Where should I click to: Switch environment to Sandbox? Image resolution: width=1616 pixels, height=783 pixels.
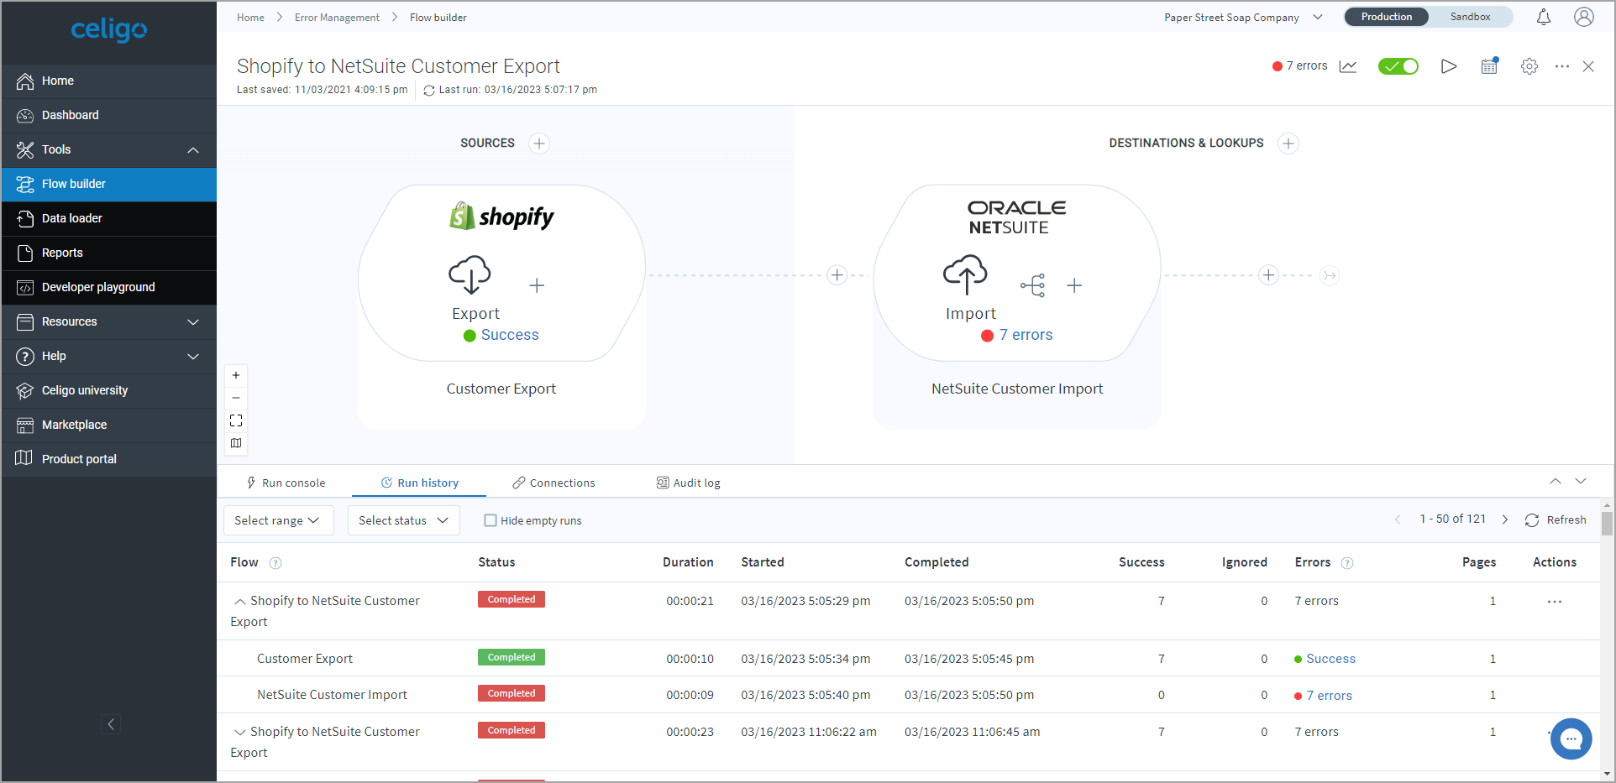tap(1470, 17)
